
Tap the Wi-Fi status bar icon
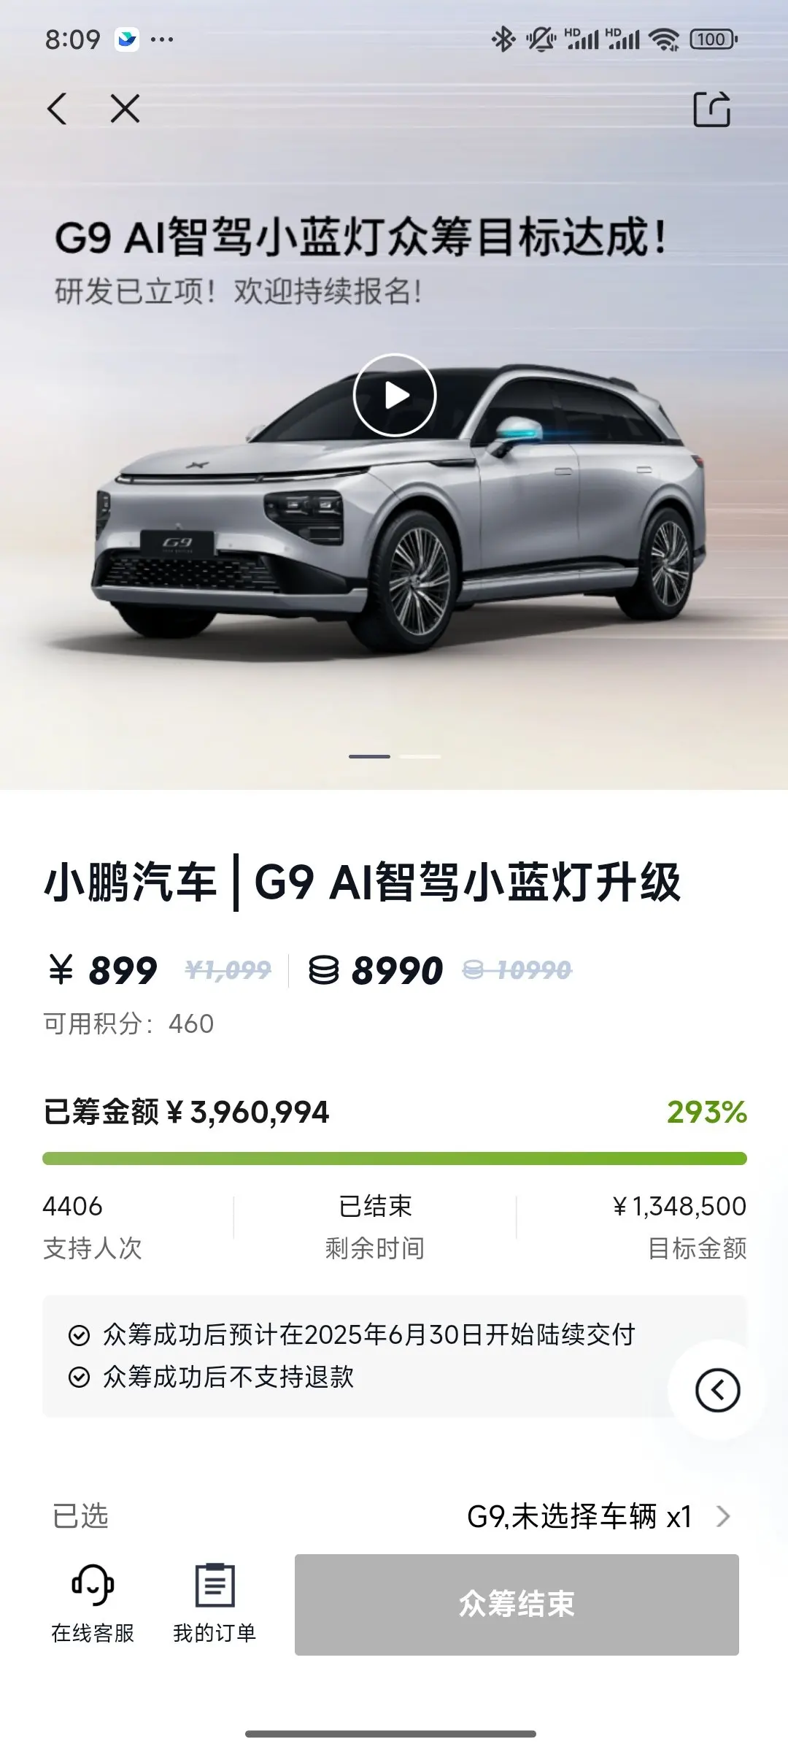click(x=665, y=39)
